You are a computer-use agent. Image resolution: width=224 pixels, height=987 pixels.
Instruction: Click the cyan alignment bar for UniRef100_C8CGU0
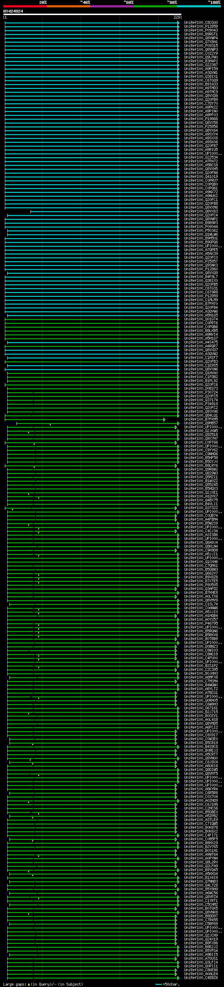pos(92,23)
